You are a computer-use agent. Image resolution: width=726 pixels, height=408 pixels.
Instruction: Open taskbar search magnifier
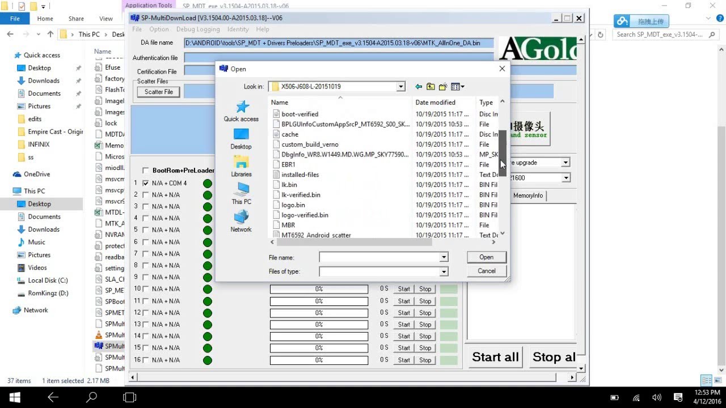91,397
